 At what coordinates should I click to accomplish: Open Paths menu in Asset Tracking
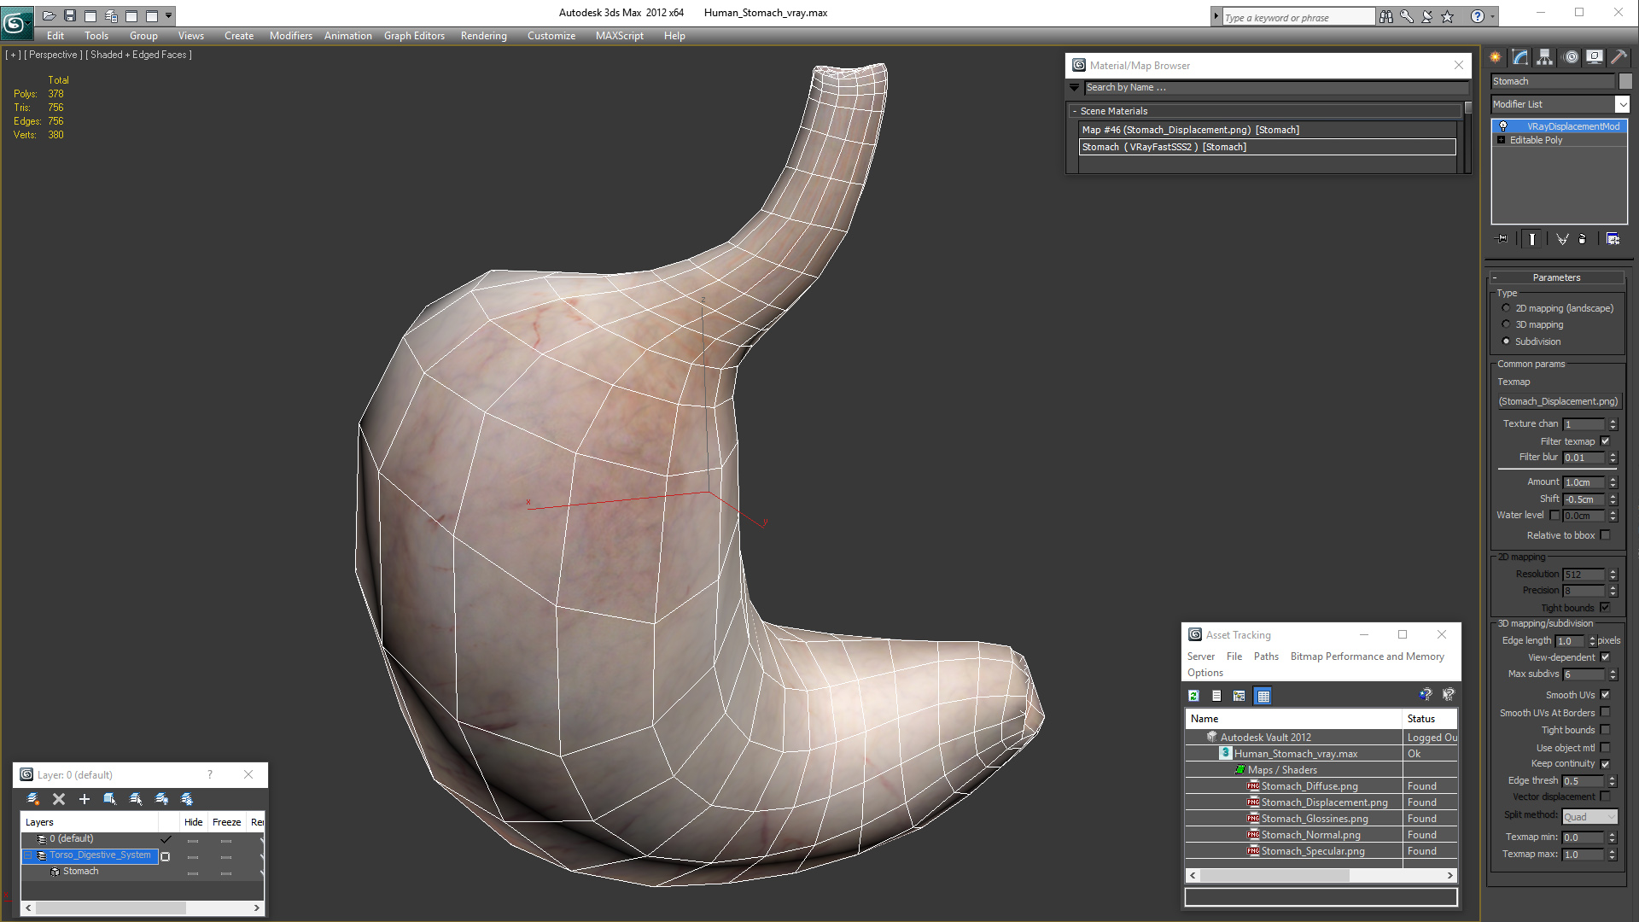[1266, 656]
